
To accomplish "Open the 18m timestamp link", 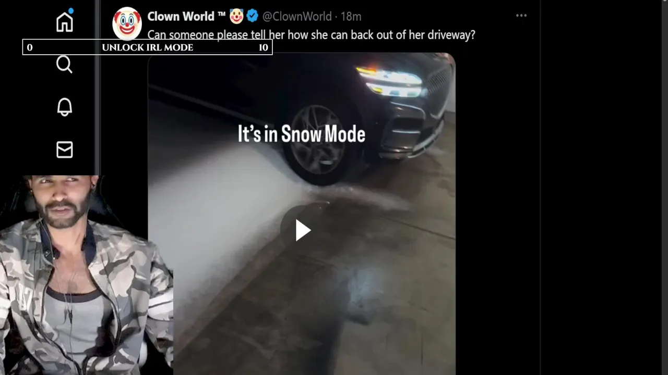I will pyautogui.click(x=351, y=16).
